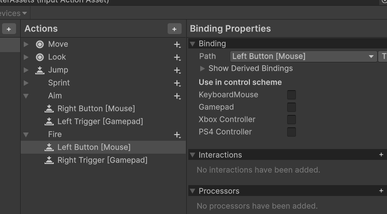Expand the Move action tree
The image size is (387, 214).
tap(26, 44)
